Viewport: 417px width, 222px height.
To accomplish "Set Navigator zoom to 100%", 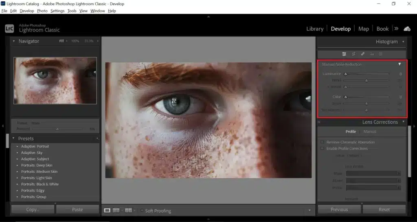I will point(75,41).
